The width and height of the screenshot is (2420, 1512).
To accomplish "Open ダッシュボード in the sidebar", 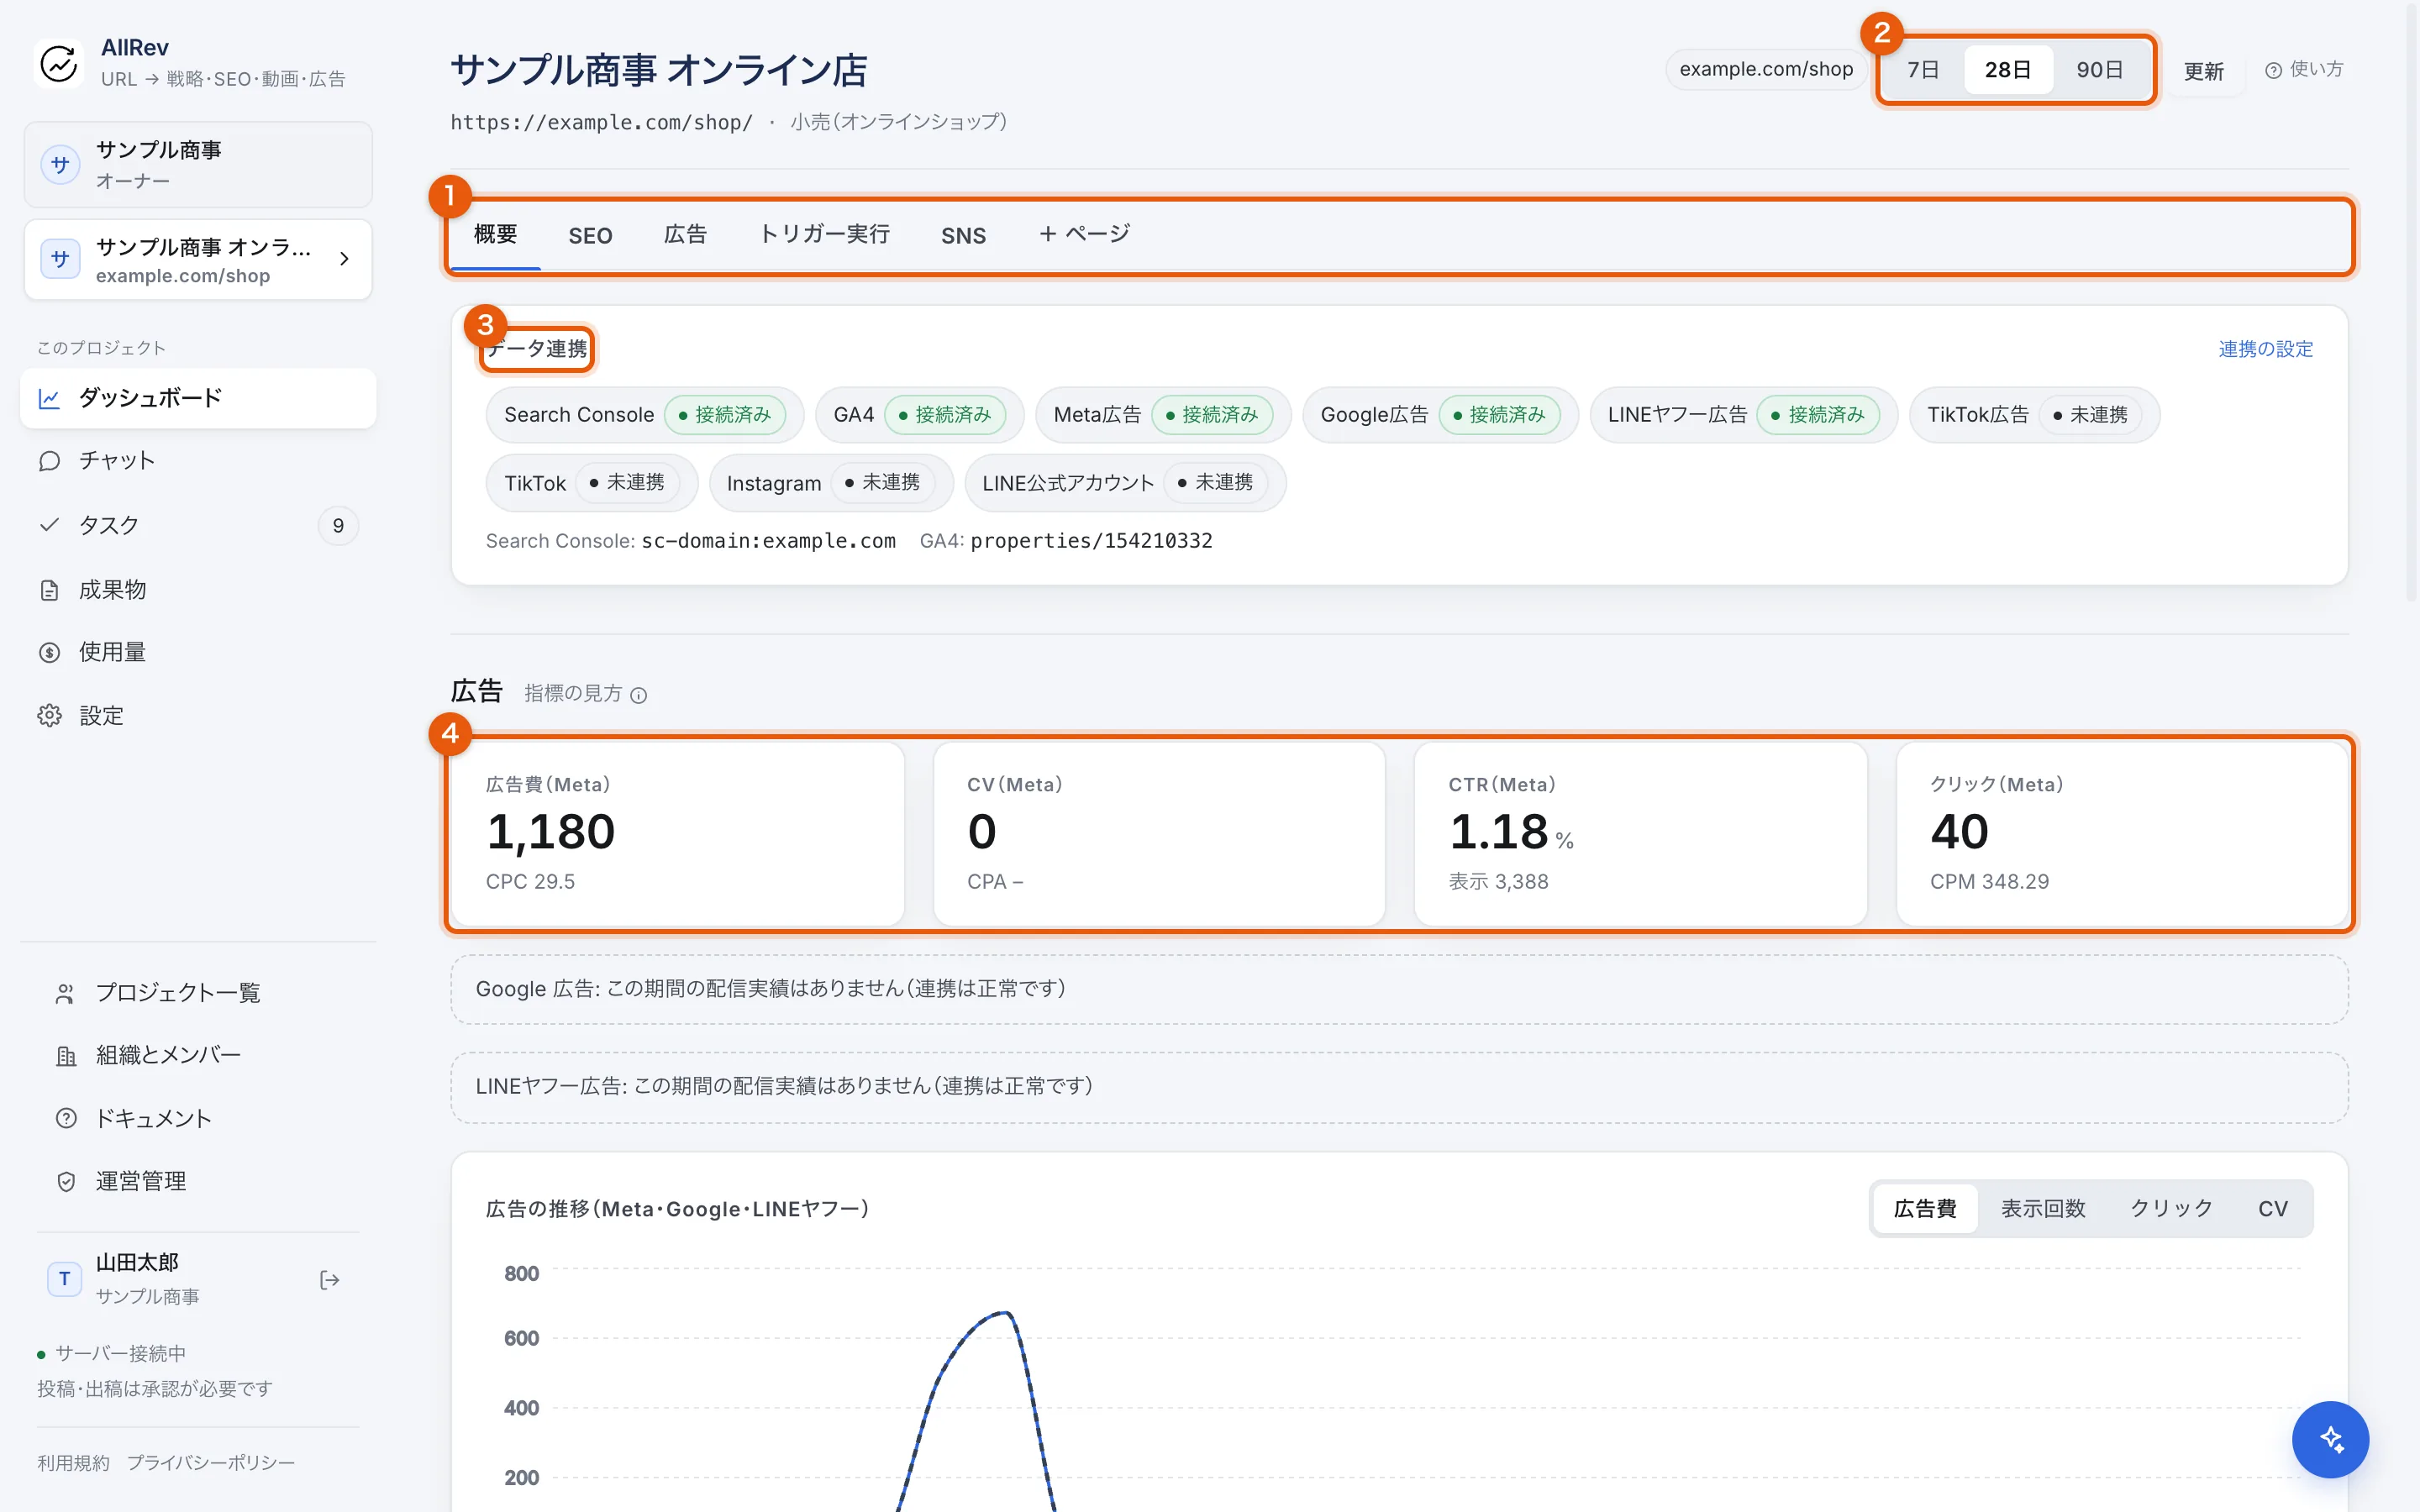I will (x=198, y=398).
